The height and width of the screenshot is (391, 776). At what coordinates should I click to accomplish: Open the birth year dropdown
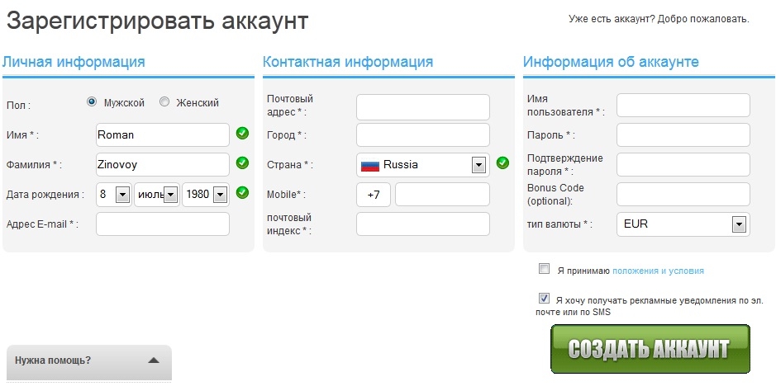pyautogui.click(x=220, y=195)
